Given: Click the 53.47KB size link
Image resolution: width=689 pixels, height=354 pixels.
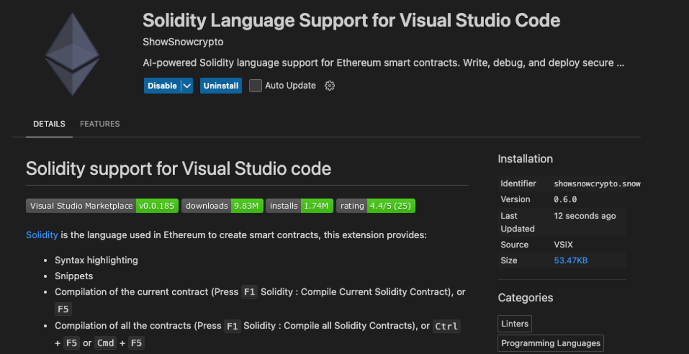Looking at the screenshot, I should 570,260.
